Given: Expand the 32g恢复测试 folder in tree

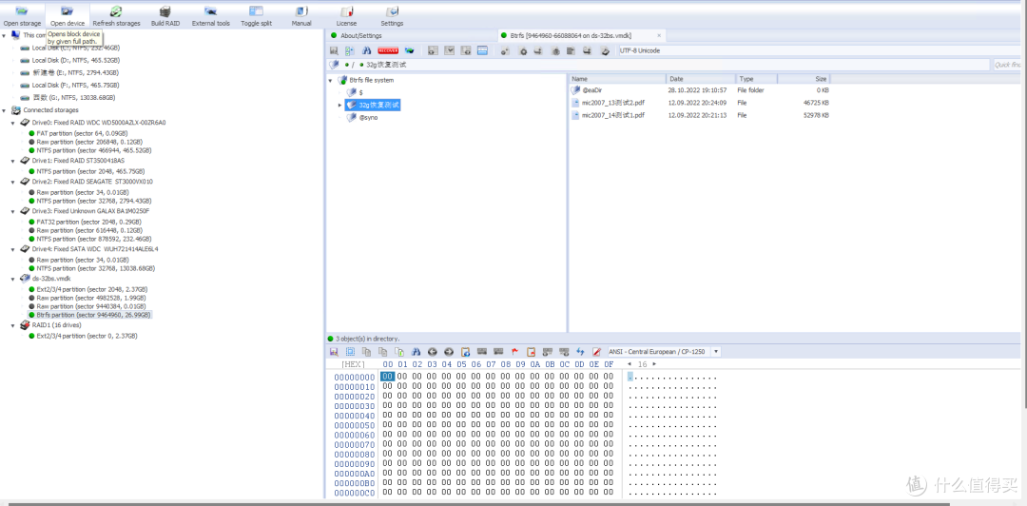Looking at the screenshot, I should click(339, 105).
